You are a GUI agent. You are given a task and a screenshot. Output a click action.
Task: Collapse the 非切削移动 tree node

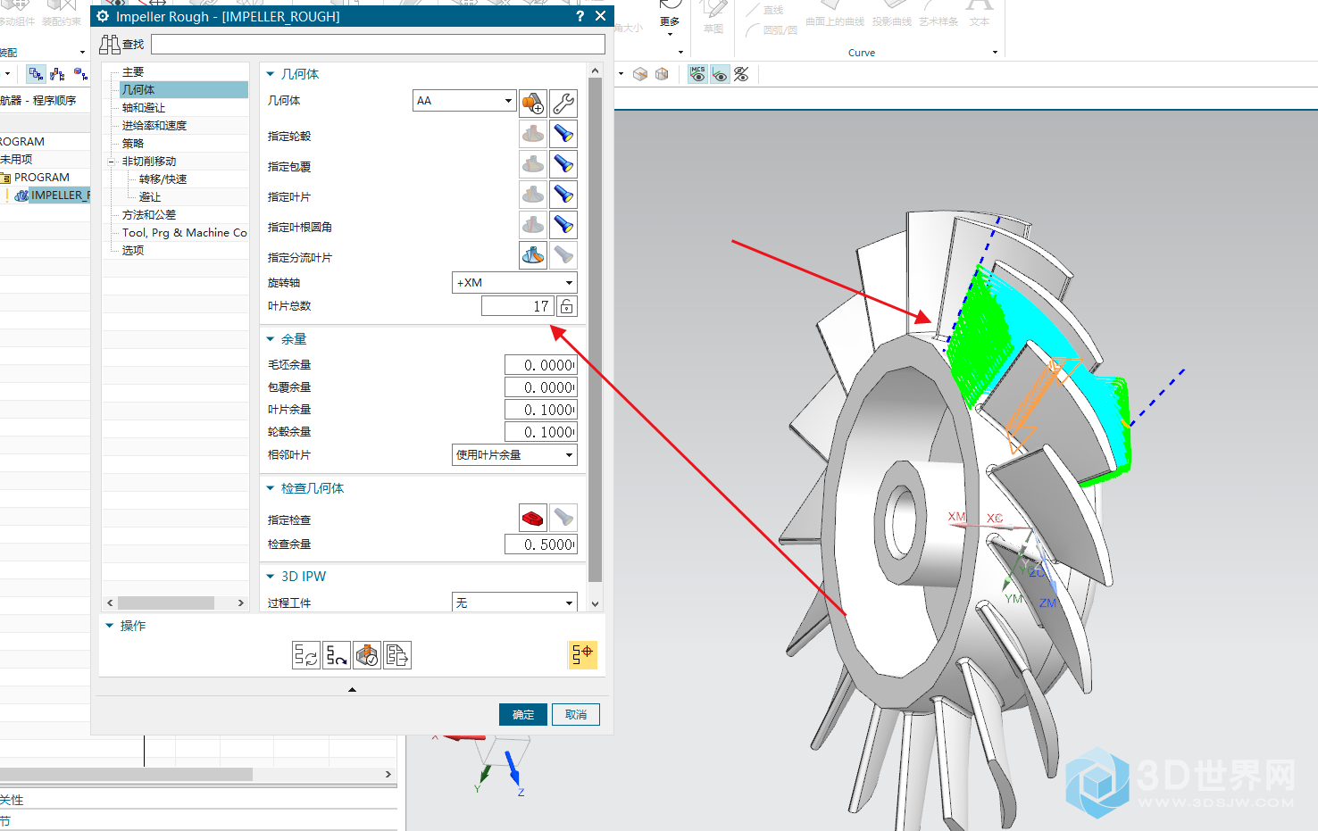pyautogui.click(x=112, y=162)
